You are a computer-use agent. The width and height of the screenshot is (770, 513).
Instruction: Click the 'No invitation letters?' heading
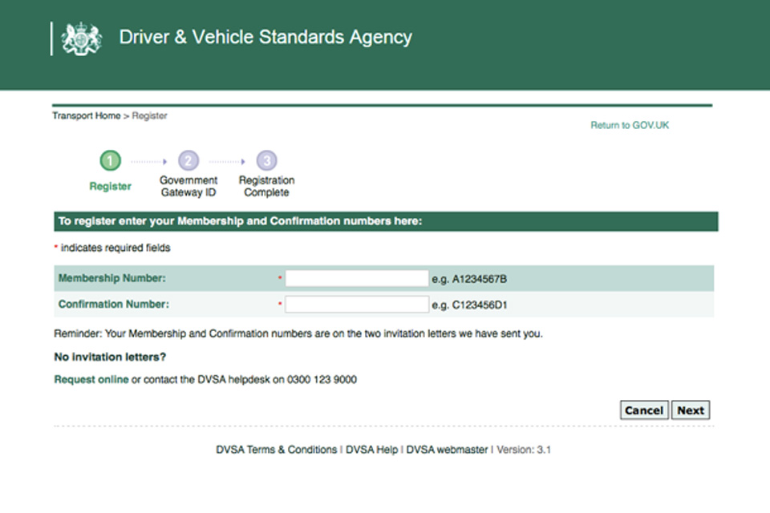click(110, 357)
